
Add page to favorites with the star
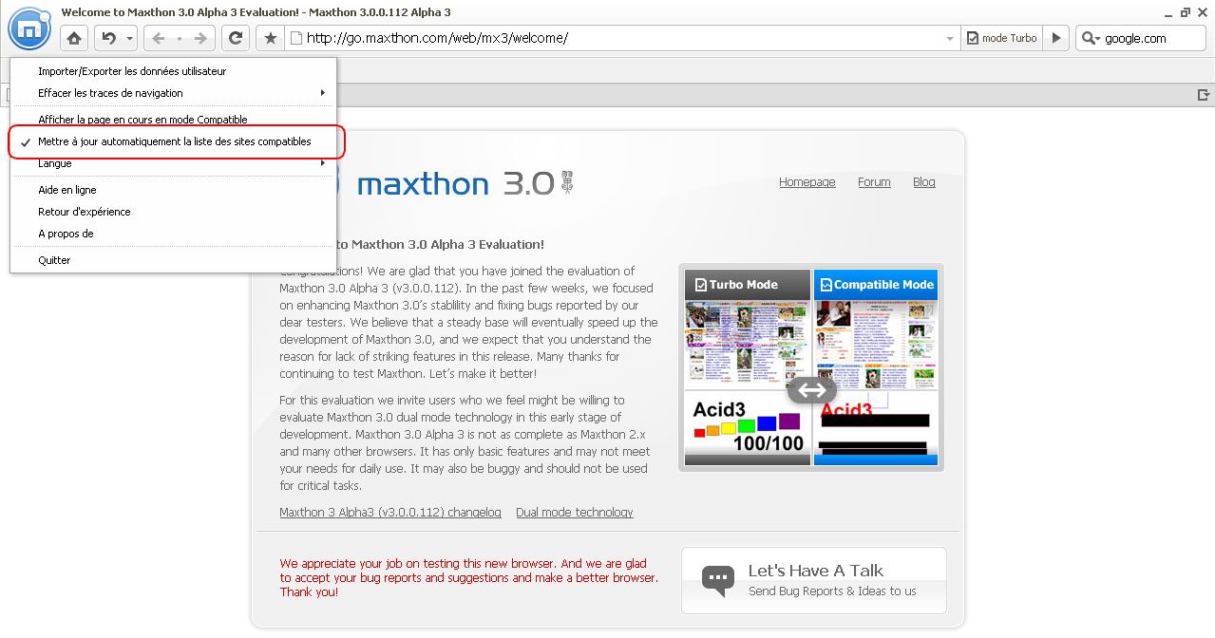pyautogui.click(x=271, y=38)
